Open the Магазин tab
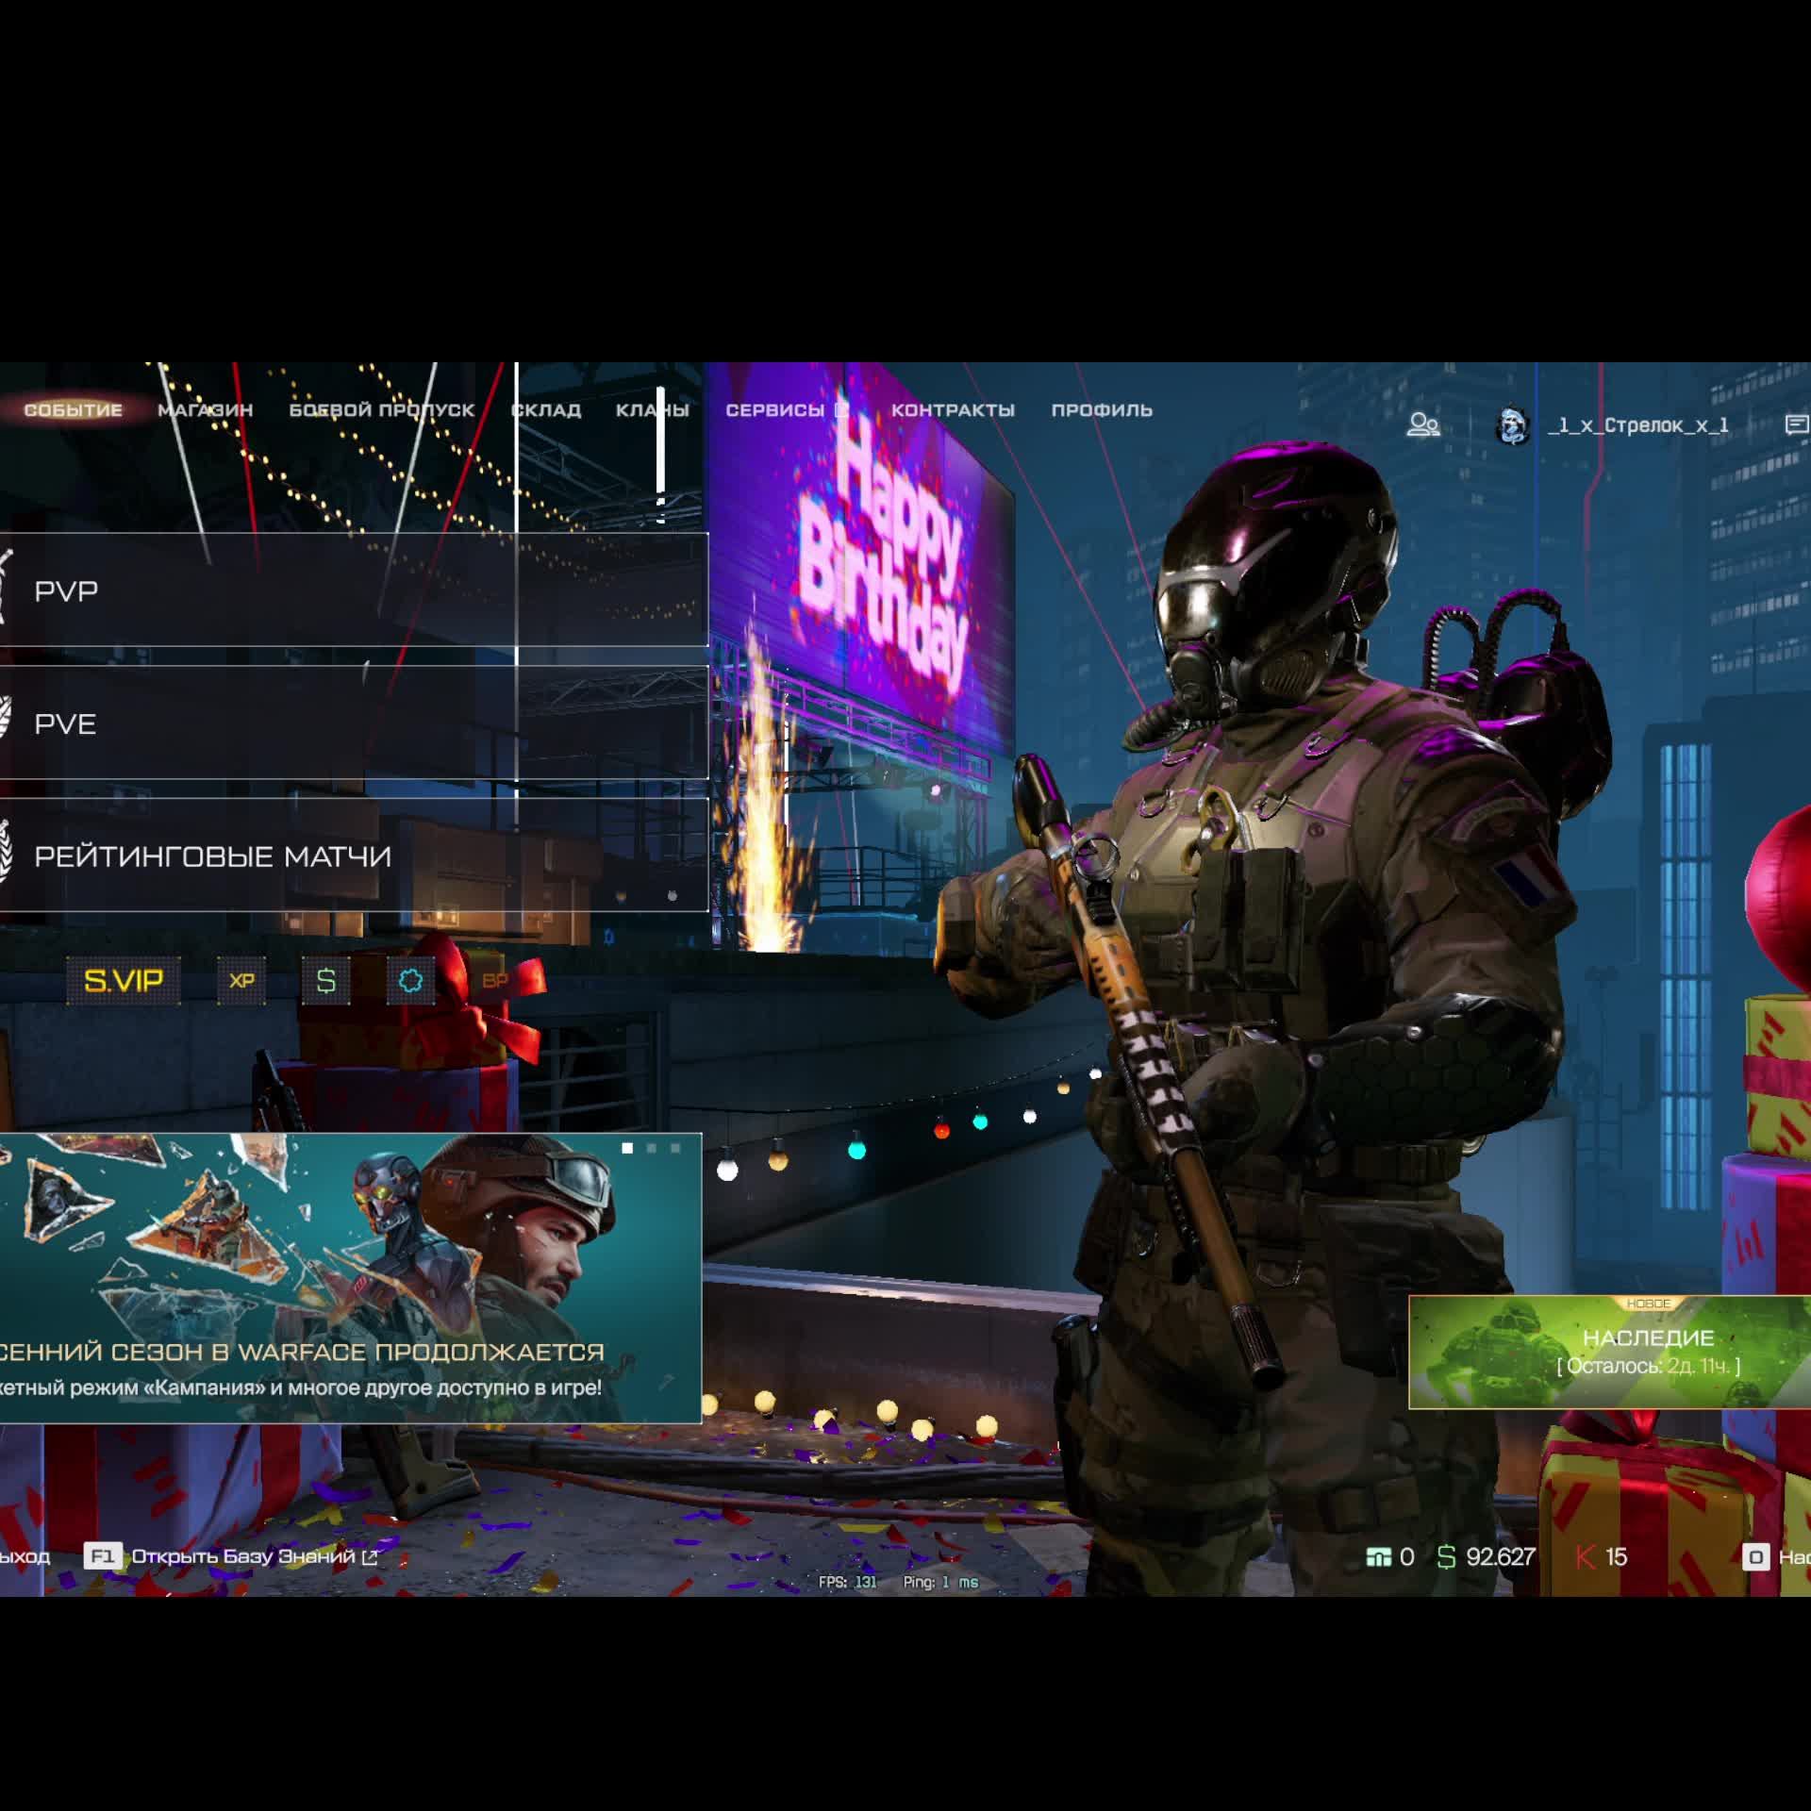1811x1811 pixels. pos(205,410)
